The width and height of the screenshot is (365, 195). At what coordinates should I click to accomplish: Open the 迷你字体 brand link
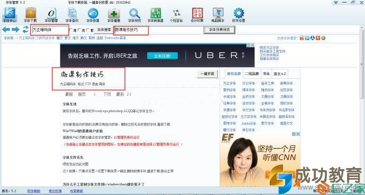tap(249, 103)
